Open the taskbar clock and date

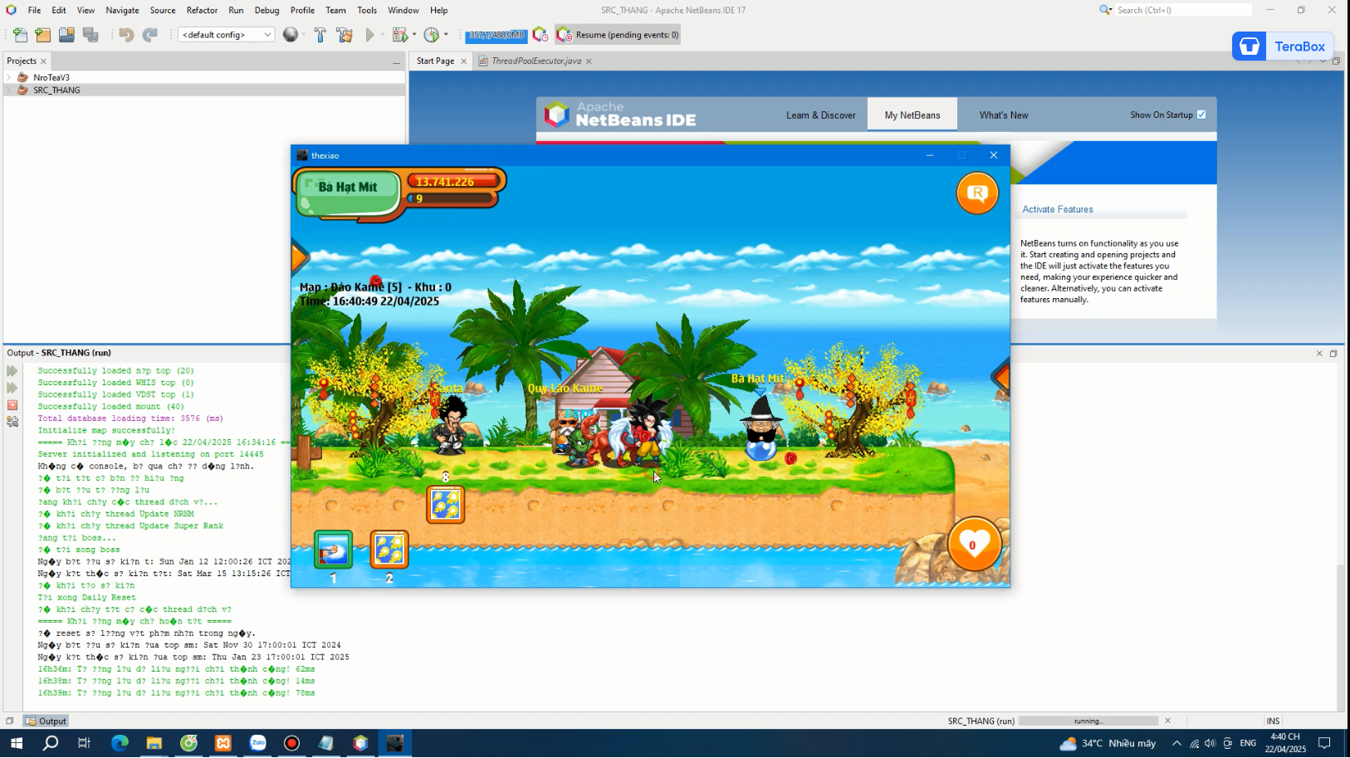(x=1285, y=743)
